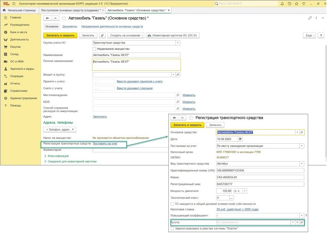The height and width of the screenshot is (233, 327).
Task: Click the back arrow in registration dialog
Action: click(x=174, y=118)
